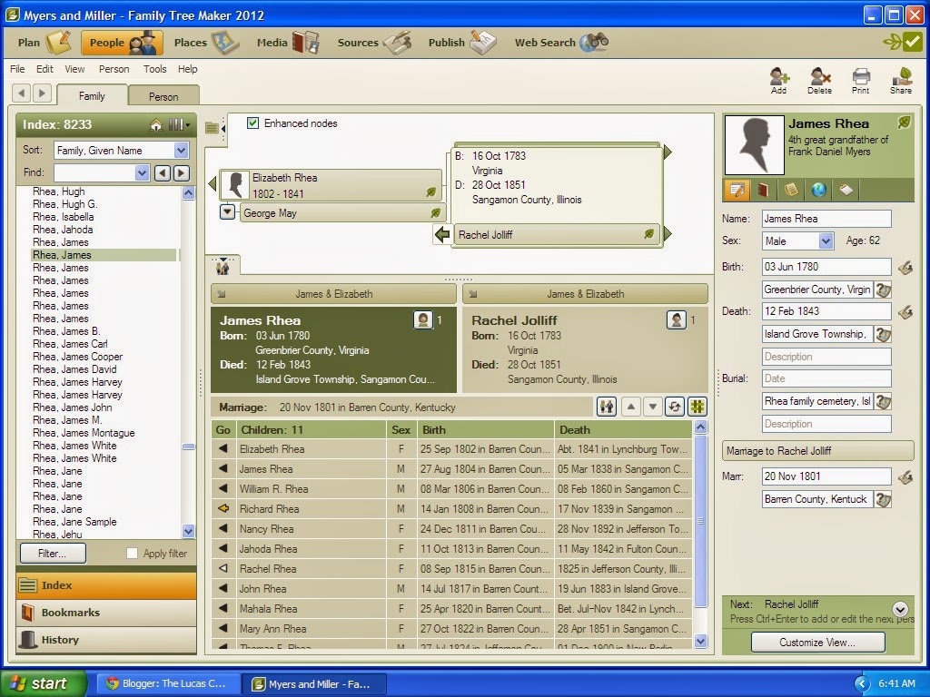Image resolution: width=930 pixels, height=697 pixels.
Task: Click the Print icon
Action: (x=861, y=81)
